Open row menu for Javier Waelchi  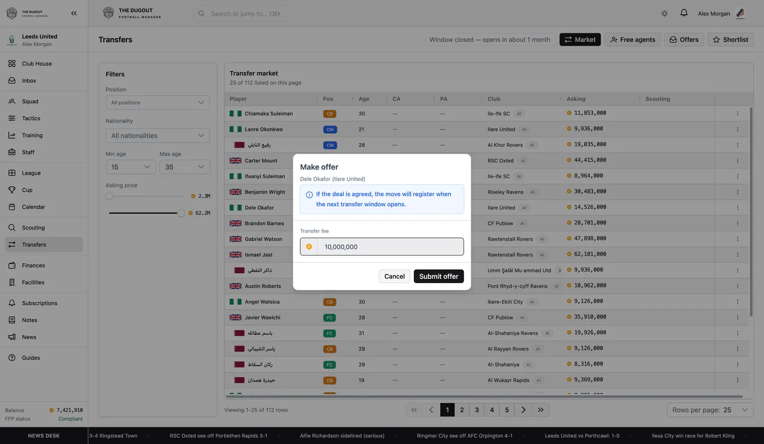pos(737,317)
